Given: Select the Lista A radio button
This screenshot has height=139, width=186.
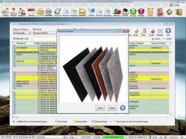Looking at the screenshot, I should click(153, 39).
